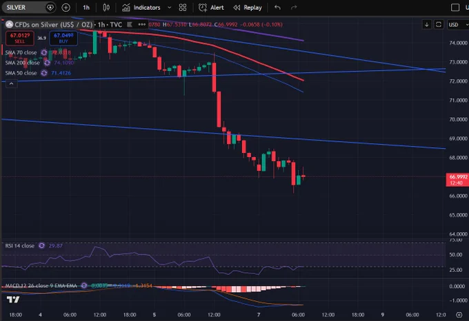Click the MACD -1.0000 scale label
469x321 pixels.
tap(457, 300)
